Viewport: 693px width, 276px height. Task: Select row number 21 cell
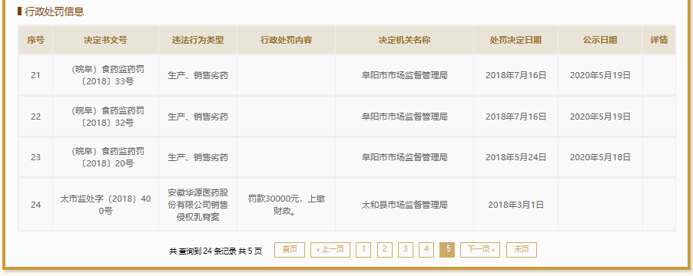click(x=35, y=75)
